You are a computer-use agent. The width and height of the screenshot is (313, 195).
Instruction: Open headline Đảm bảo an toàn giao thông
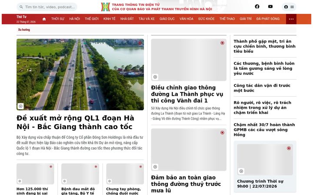pos(186,184)
